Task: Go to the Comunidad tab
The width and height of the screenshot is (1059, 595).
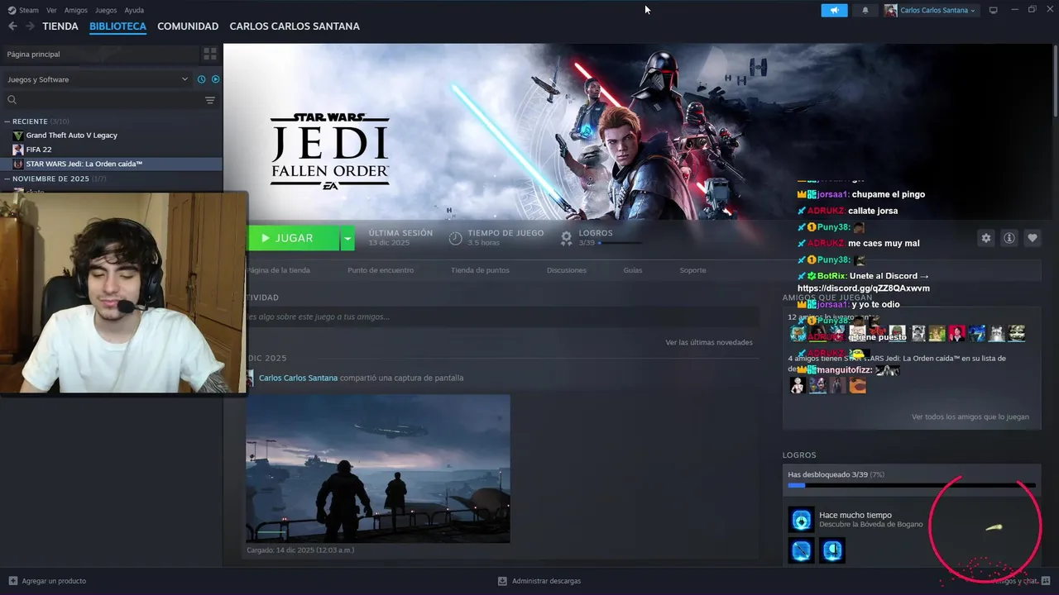Action: pyautogui.click(x=188, y=26)
